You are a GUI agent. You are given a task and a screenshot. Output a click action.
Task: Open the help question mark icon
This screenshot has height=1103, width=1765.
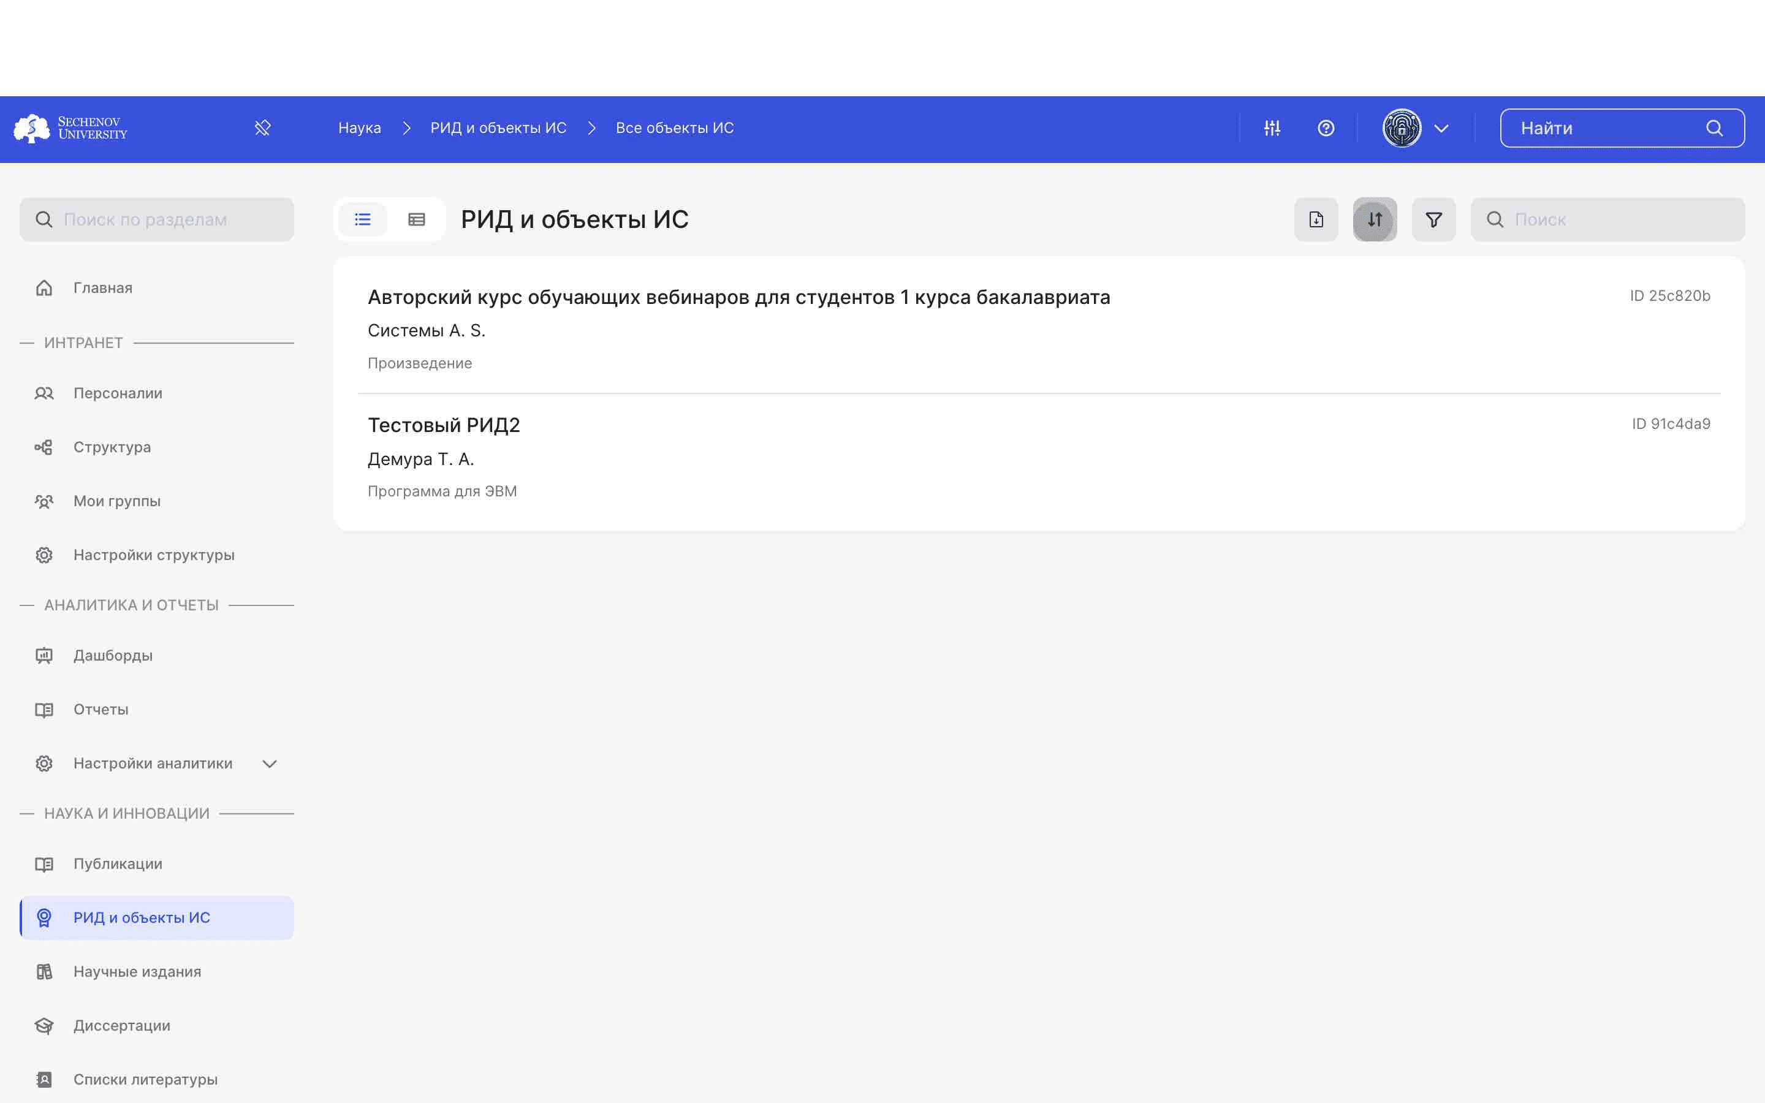(1326, 129)
